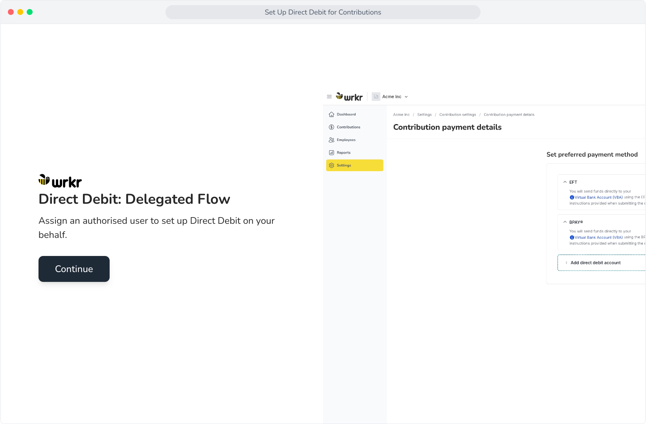Click info icon beside BPAY VBA link
Viewport: 646px width, 424px height.
click(572, 238)
